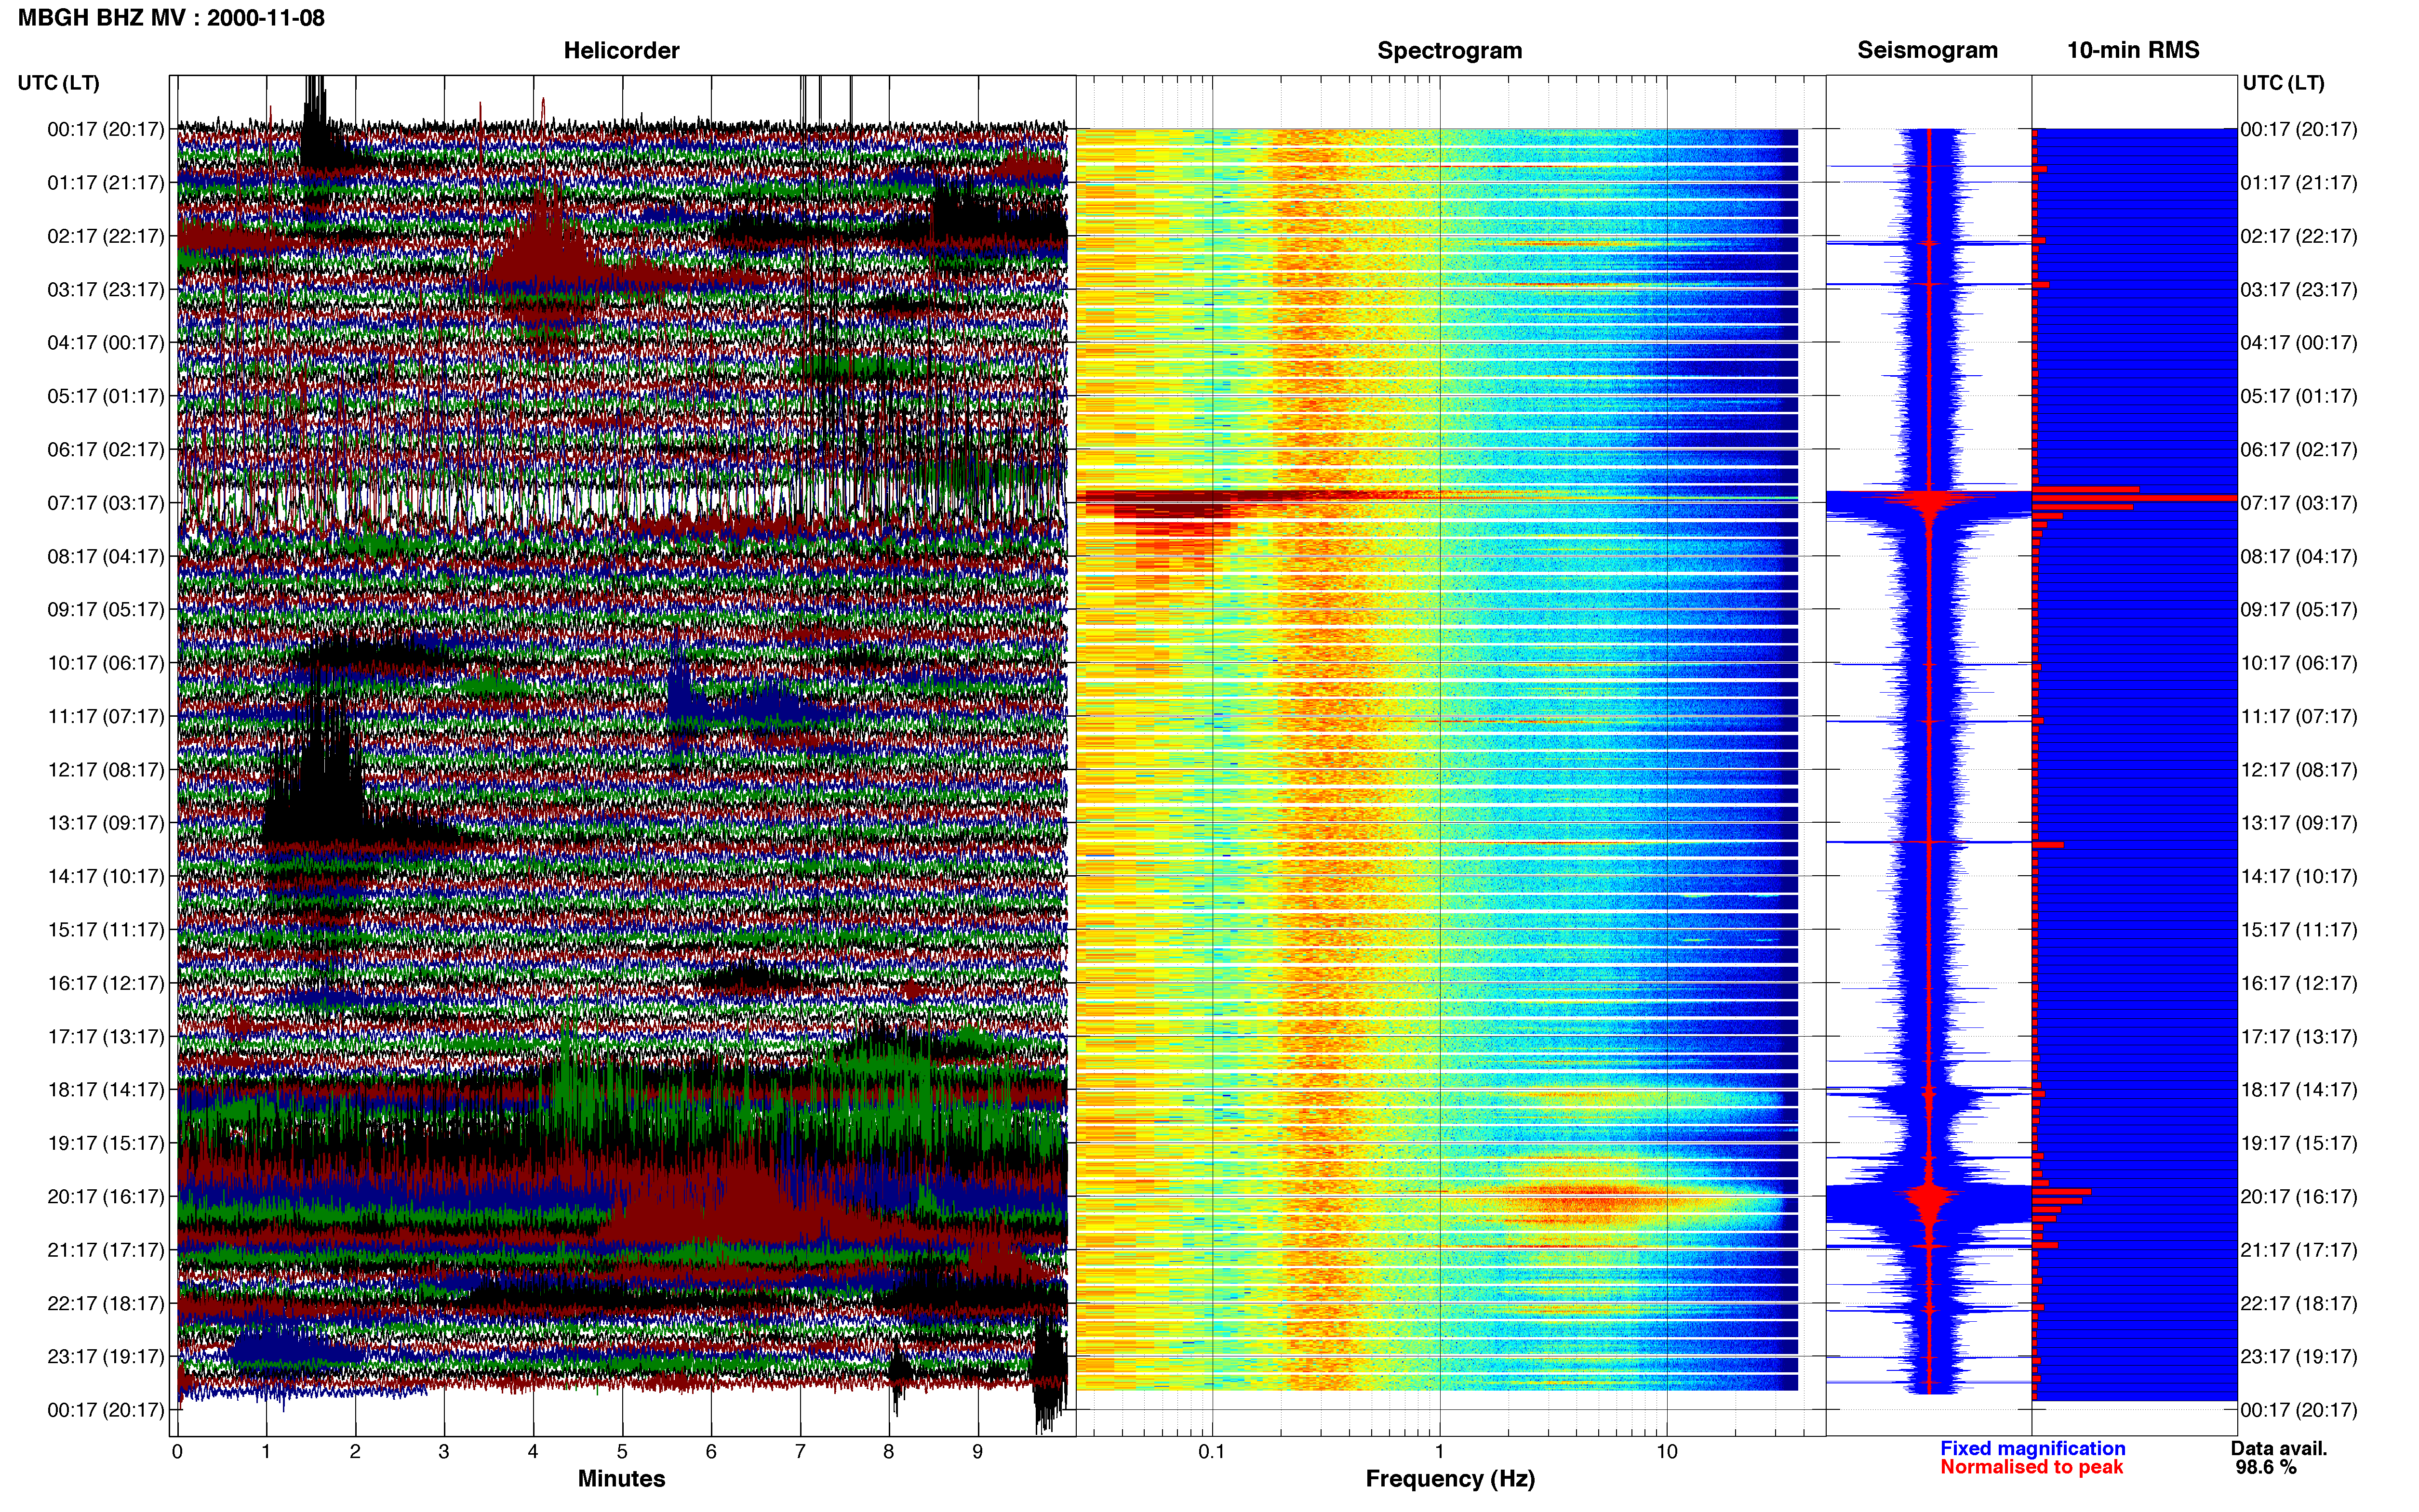
Task: Click RMS-side time label "18:17 (14:17)"
Action: tap(2299, 1090)
